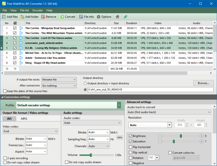Click the green pin icon in the toolbar
This screenshot has height=166, width=217.
coord(125,17)
